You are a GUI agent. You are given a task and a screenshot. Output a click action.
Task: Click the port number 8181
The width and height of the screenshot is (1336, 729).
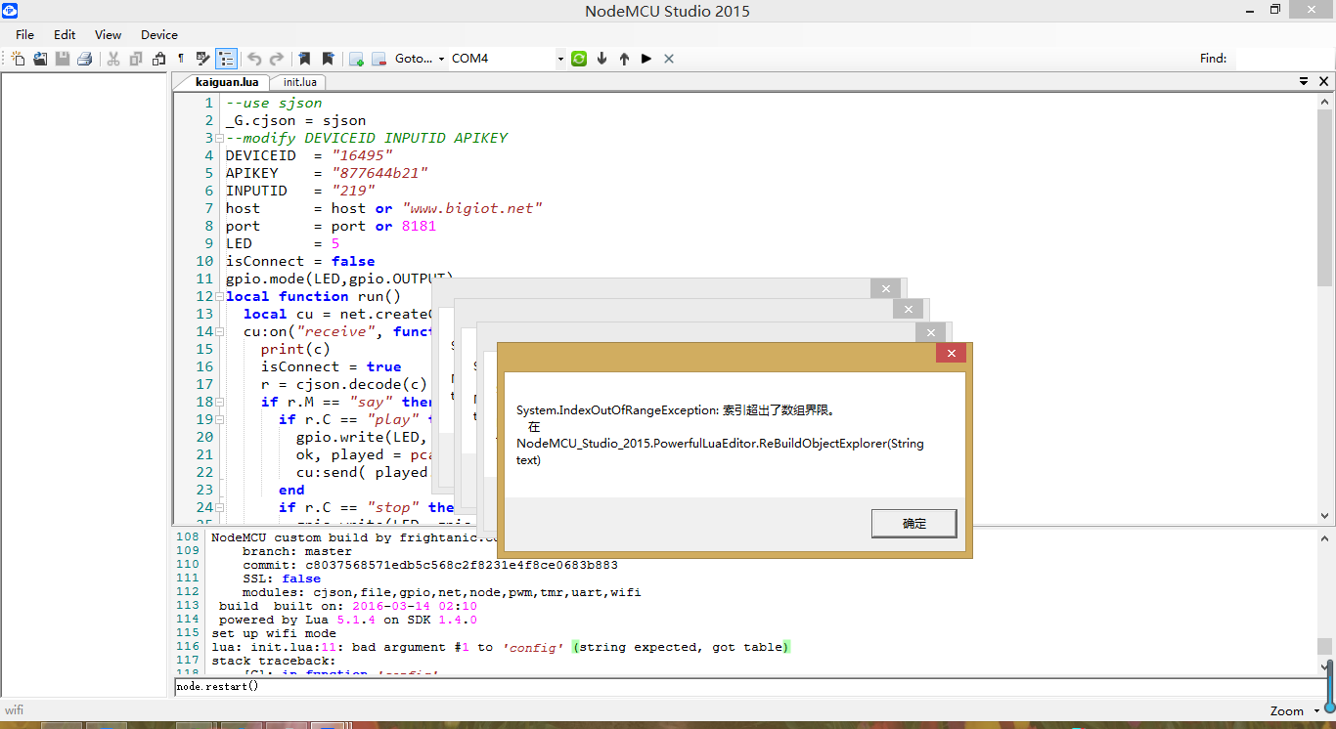coord(419,226)
